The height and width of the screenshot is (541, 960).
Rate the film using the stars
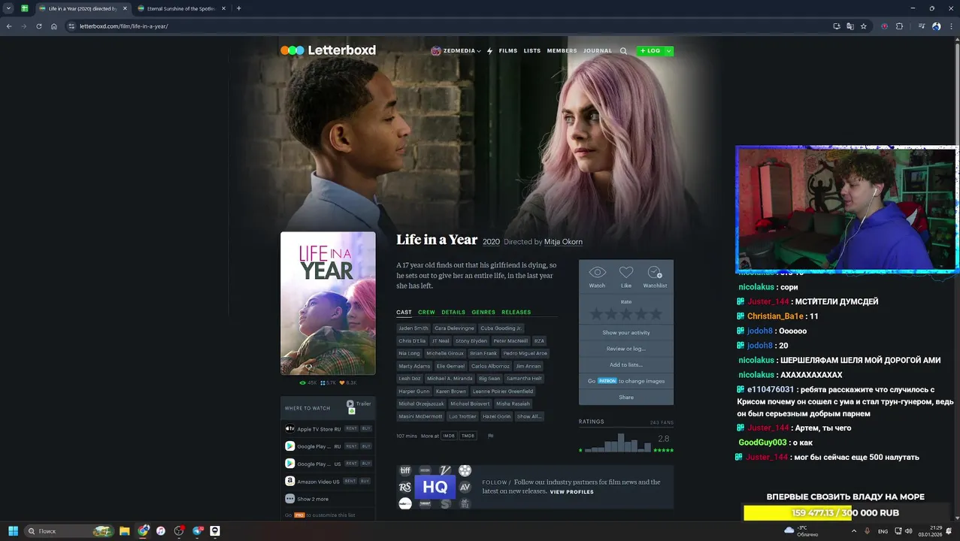pos(626,314)
